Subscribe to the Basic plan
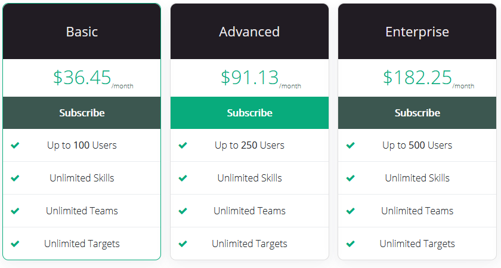Screen dimensions: 501x268 click(x=82, y=113)
